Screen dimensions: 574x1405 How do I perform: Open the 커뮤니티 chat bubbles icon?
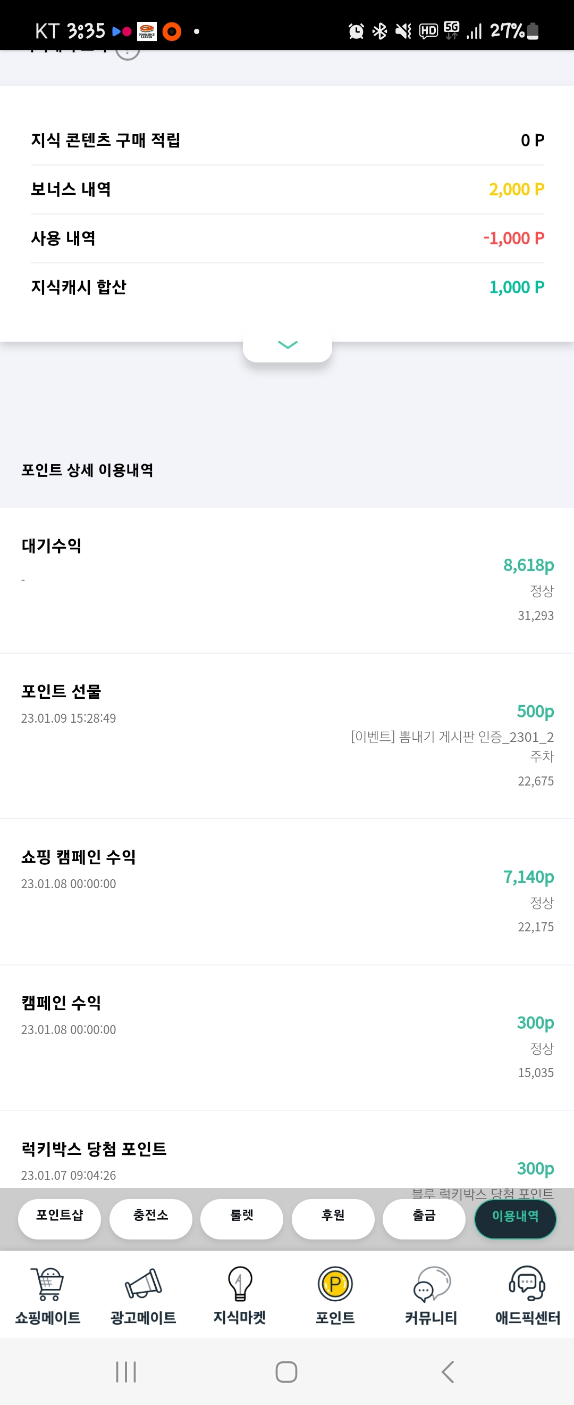(432, 1284)
